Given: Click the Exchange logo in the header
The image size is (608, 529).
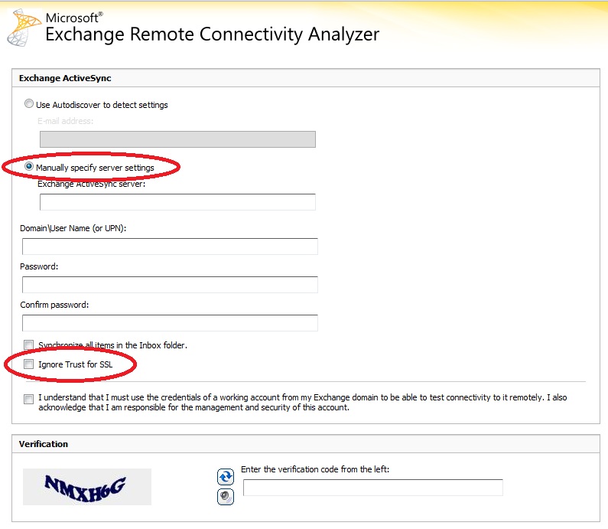Looking at the screenshot, I should point(23,28).
